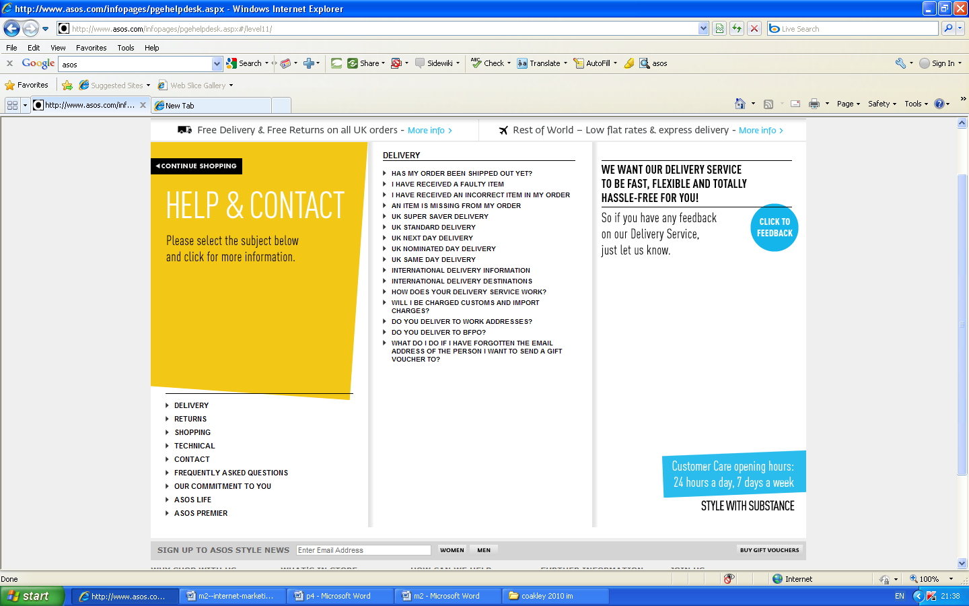Select Returns in the help category list
Image resolution: width=969 pixels, height=606 pixels.
point(190,419)
